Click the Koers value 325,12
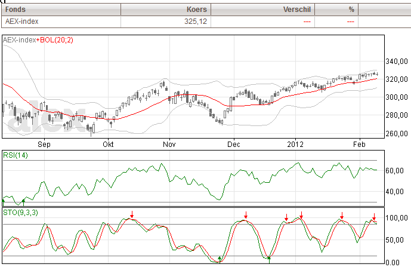Screen dimensions: 411x267 tap(196, 22)
